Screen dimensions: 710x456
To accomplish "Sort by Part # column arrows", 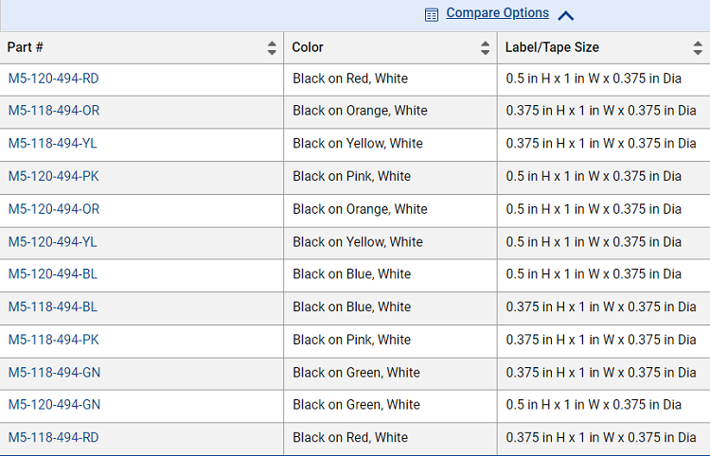I will [x=272, y=48].
